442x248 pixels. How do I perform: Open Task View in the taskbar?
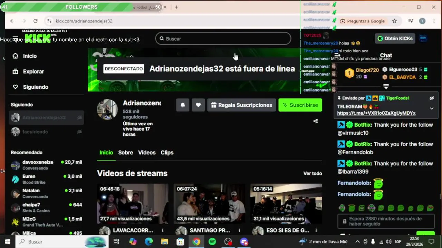(x=116, y=242)
